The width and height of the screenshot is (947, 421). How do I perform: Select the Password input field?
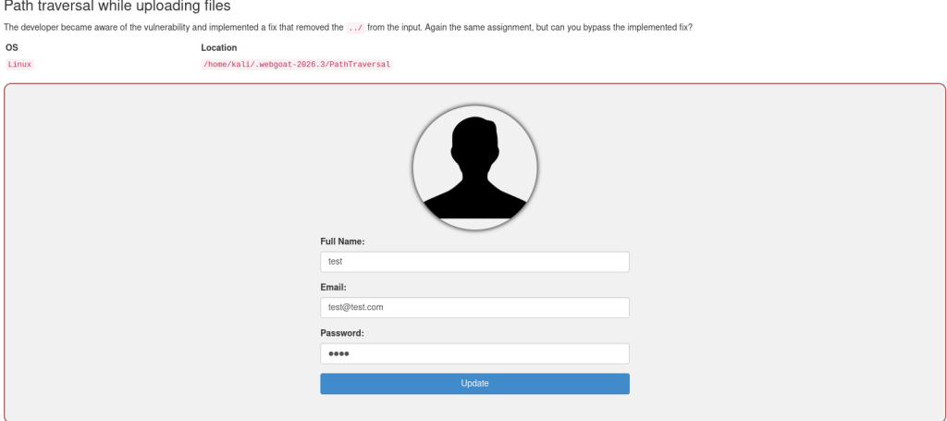(474, 353)
